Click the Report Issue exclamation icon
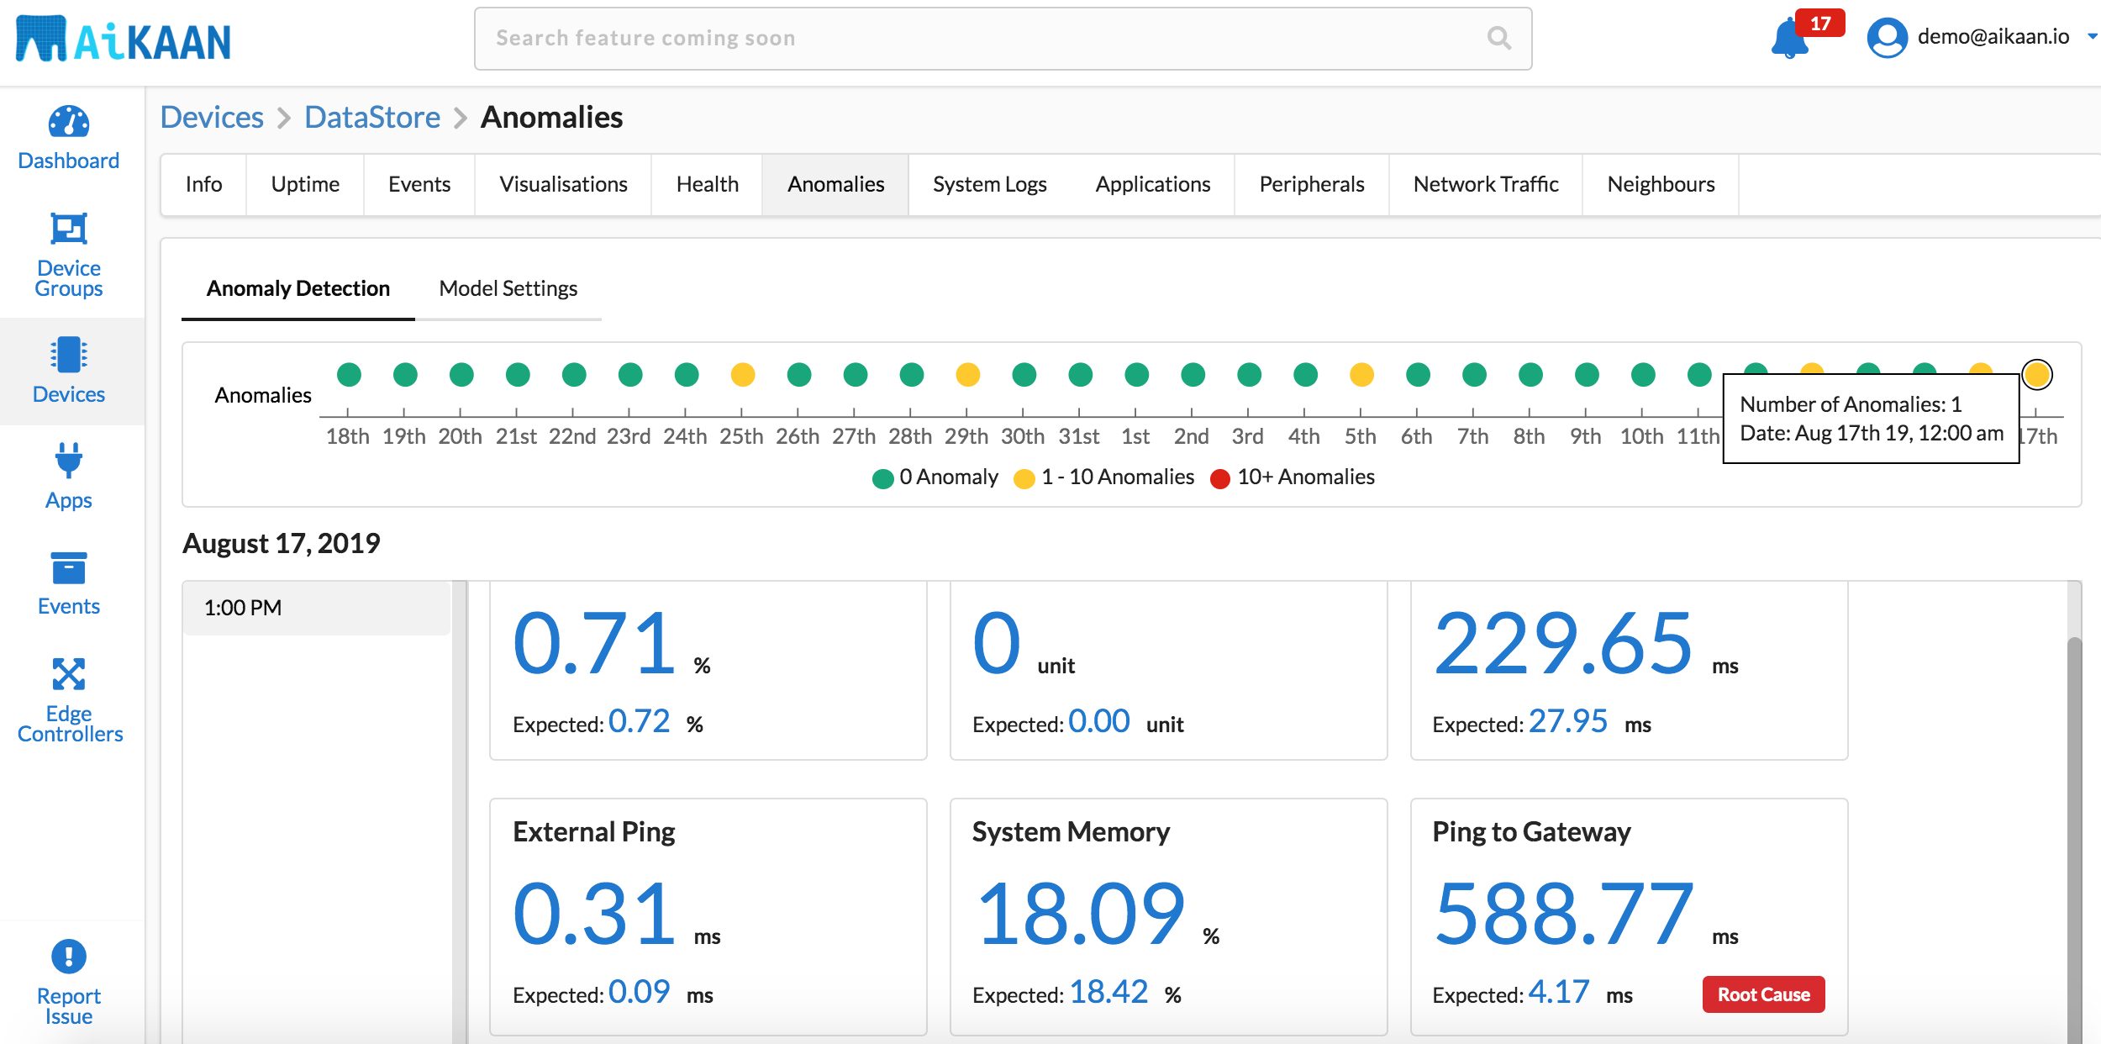This screenshot has height=1044, width=2101. coord(69,957)
